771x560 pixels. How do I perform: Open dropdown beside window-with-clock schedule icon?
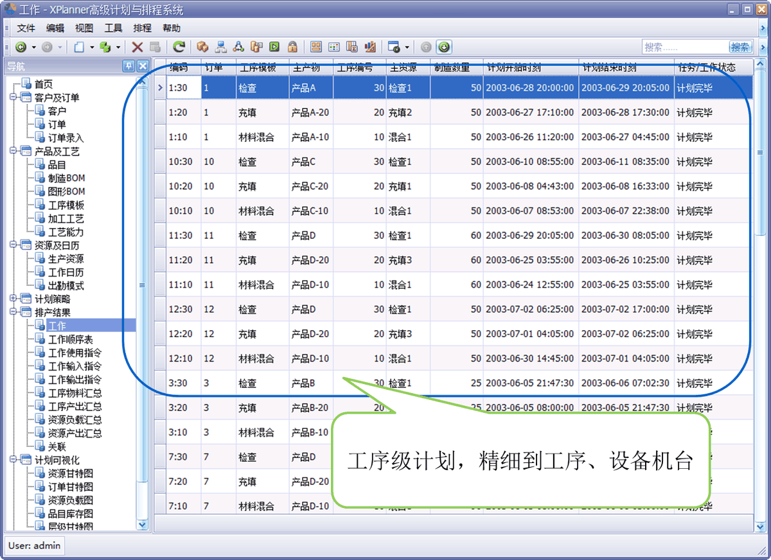[407, 47]
